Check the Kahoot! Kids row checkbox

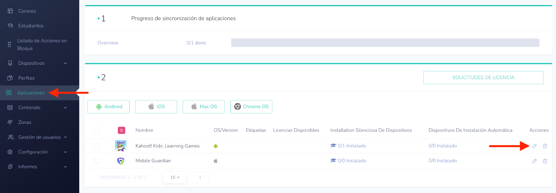tap(96, 146)
